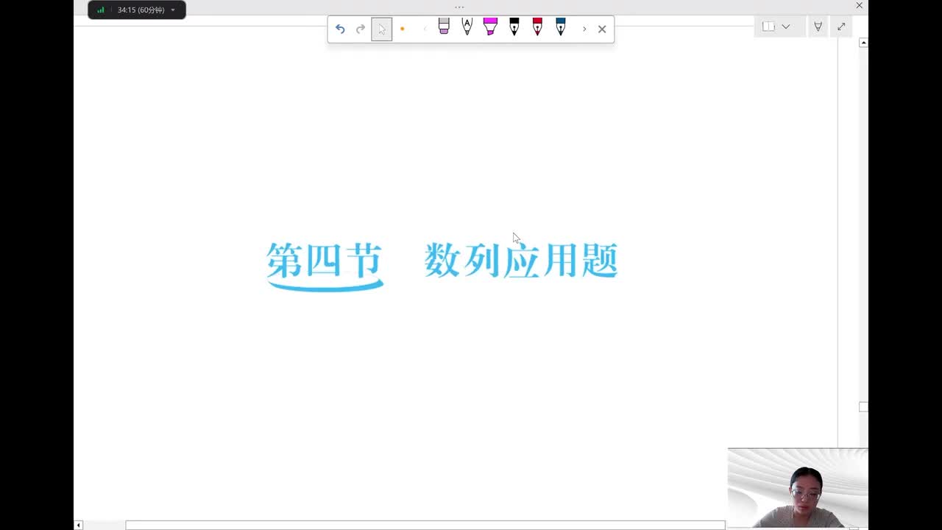Click the presenter webcam thumbnail
This screenshot has height=530, width=942.
(x=798, y=488)
